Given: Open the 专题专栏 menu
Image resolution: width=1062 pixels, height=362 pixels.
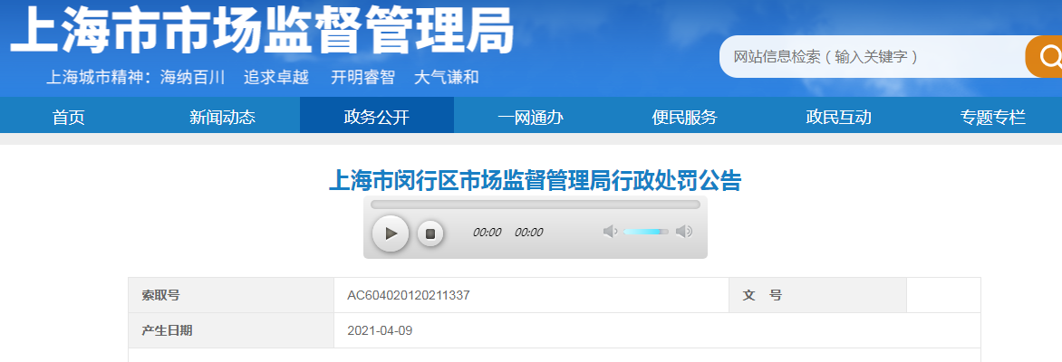Looking at the screenshot, I should tap(993, 118).
